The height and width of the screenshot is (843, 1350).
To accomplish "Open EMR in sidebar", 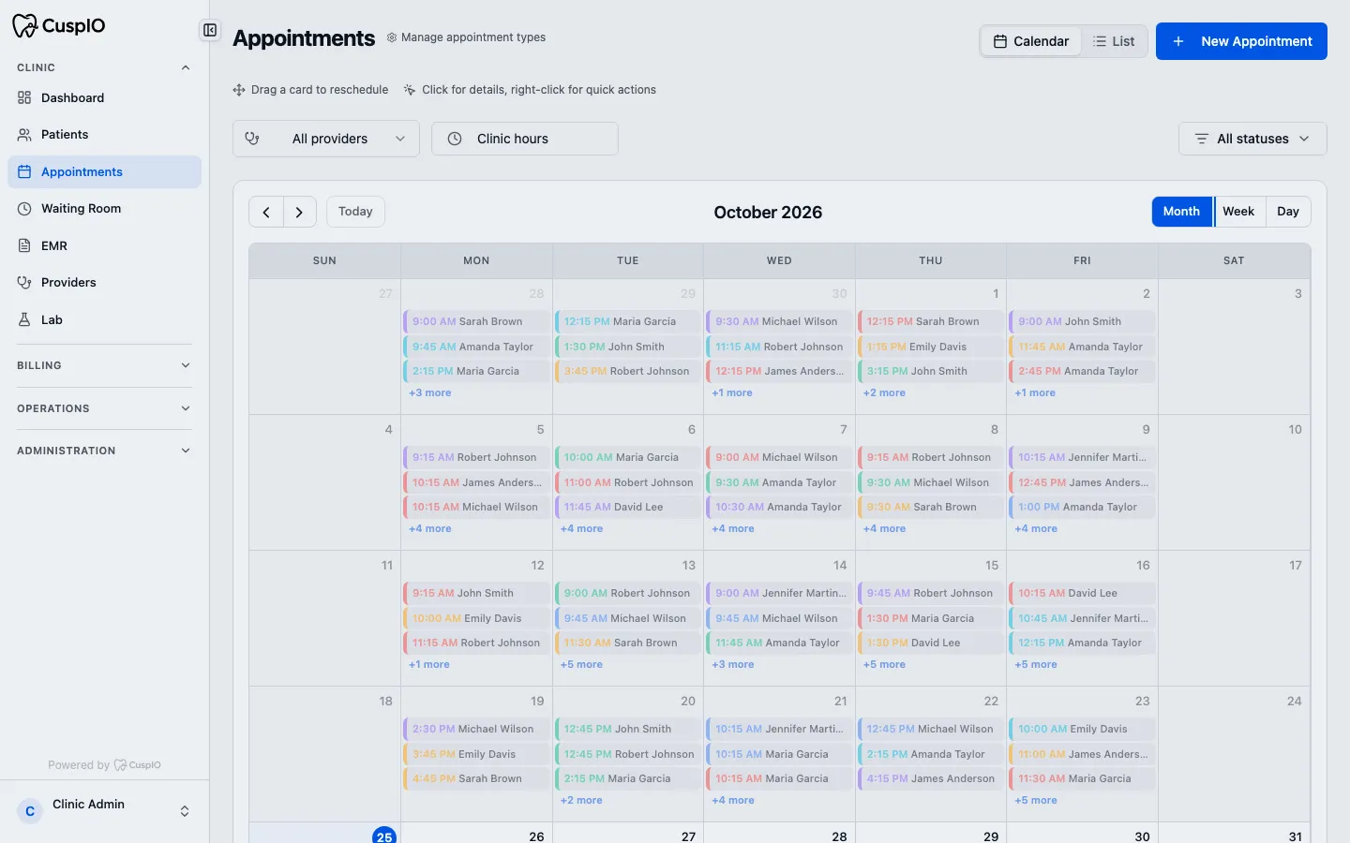I will (x=104, y=245).
